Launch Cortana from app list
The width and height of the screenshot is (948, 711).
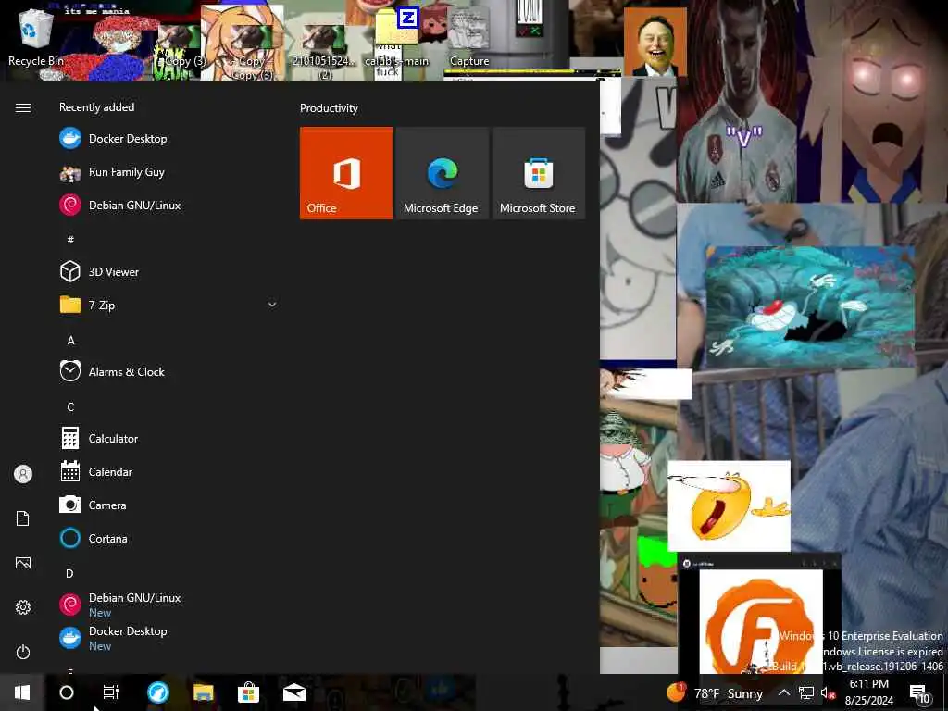click(168, 538)
